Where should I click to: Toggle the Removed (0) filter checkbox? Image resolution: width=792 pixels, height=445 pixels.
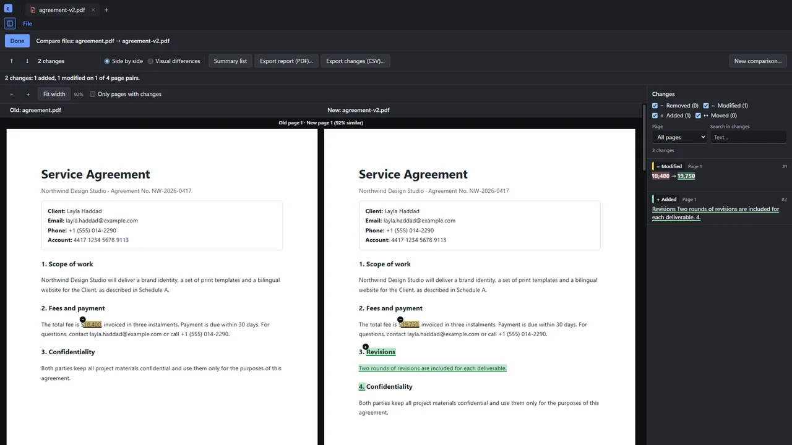(x=655, y=106)
